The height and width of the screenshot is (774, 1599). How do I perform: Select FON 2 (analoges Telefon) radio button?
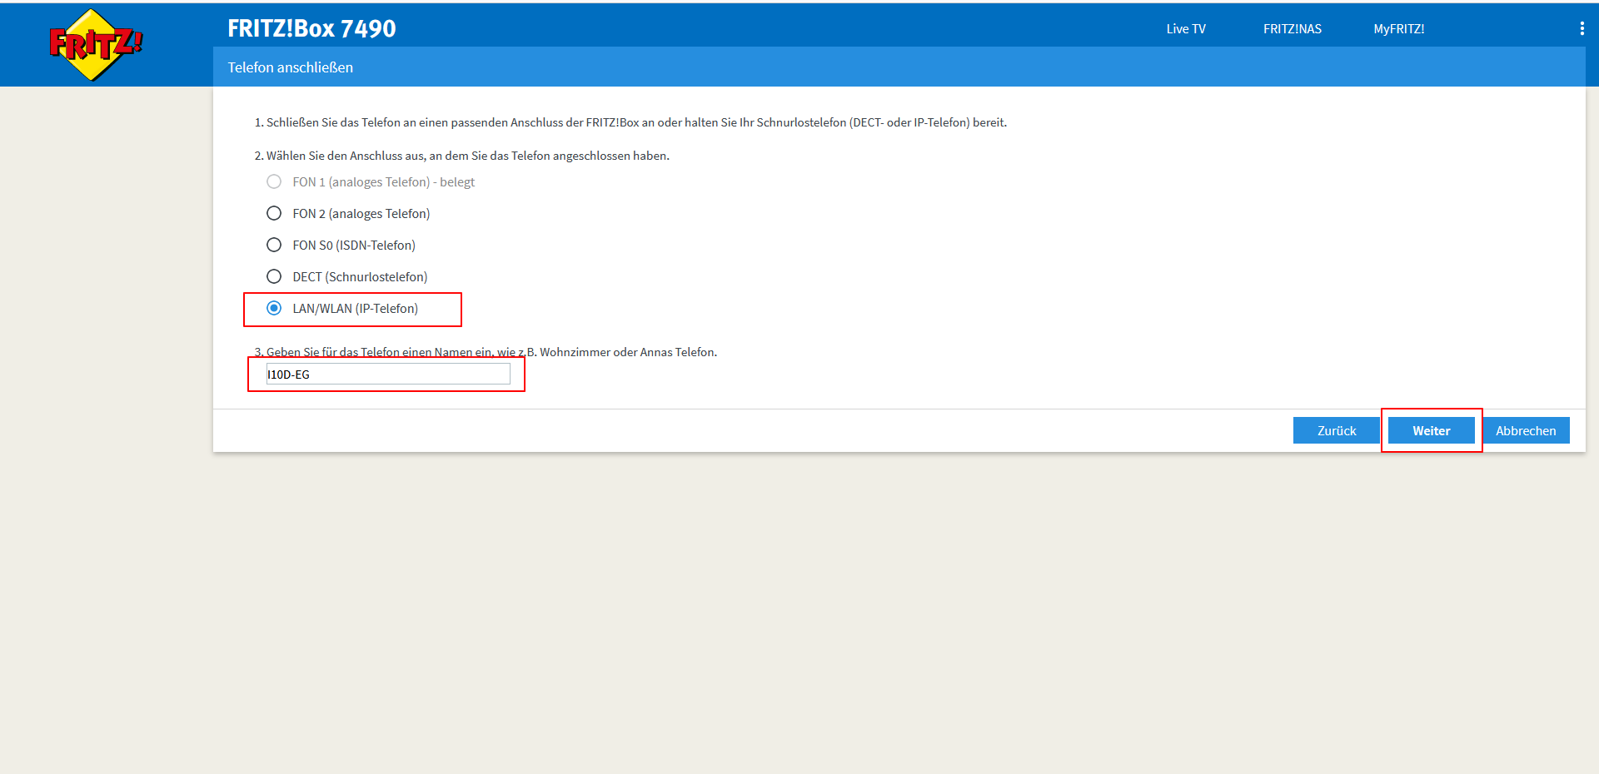click(x=274, y=213)
